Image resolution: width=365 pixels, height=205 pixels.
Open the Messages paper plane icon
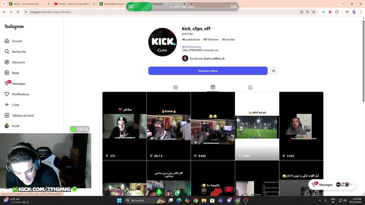click(7, 83)
